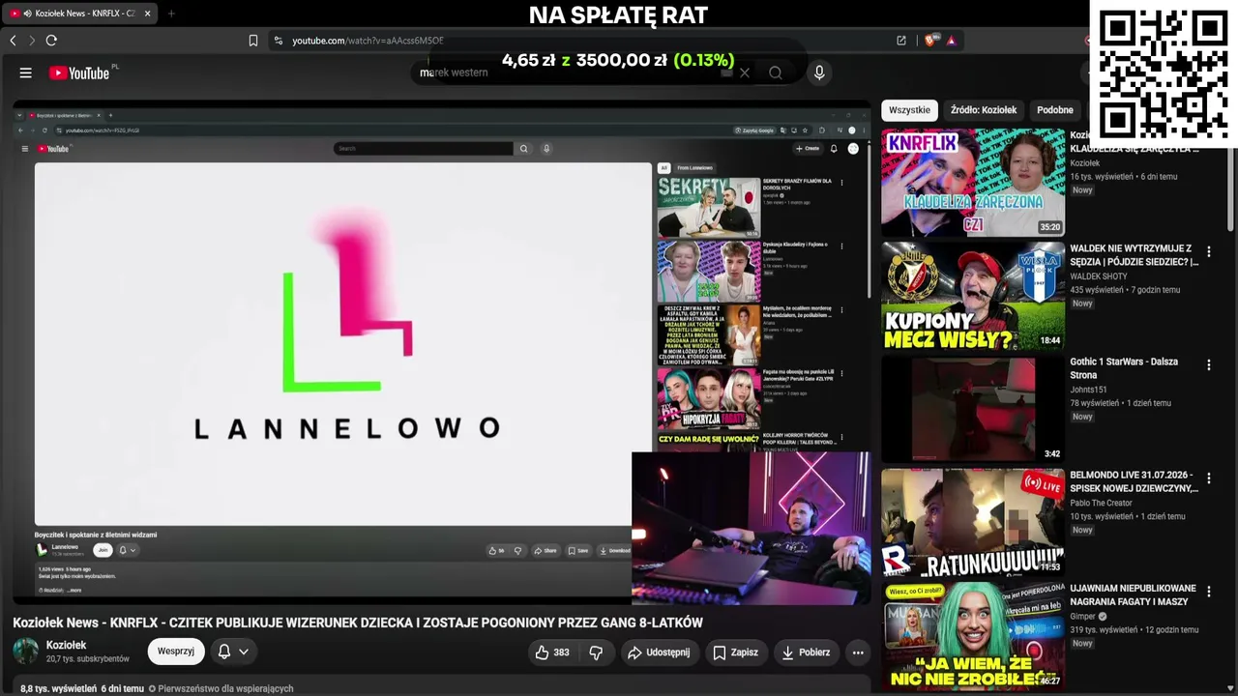Open video title UJAWNIAM NIEPUBLIKOWANE NAGRANIA FAGATY I MASZY
The height and width of the screenshot is (696, 1238).
(1134, 594)
